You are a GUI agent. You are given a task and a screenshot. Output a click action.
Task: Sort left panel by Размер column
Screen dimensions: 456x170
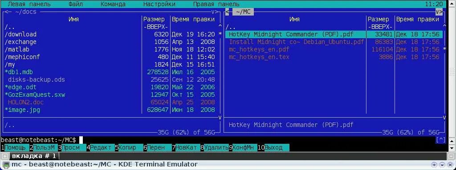[154, 20]
